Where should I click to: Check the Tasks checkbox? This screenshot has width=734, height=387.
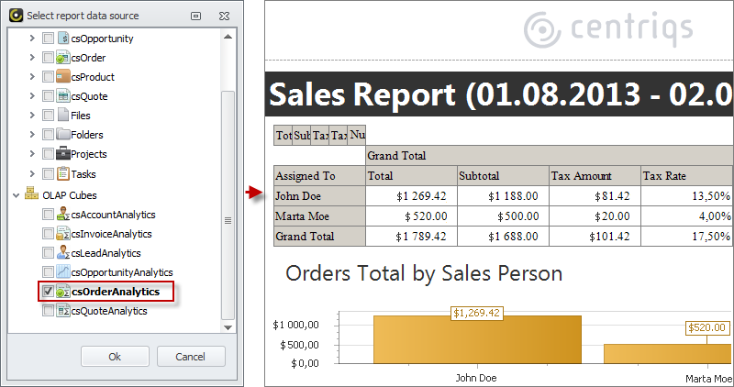[48, 173]
